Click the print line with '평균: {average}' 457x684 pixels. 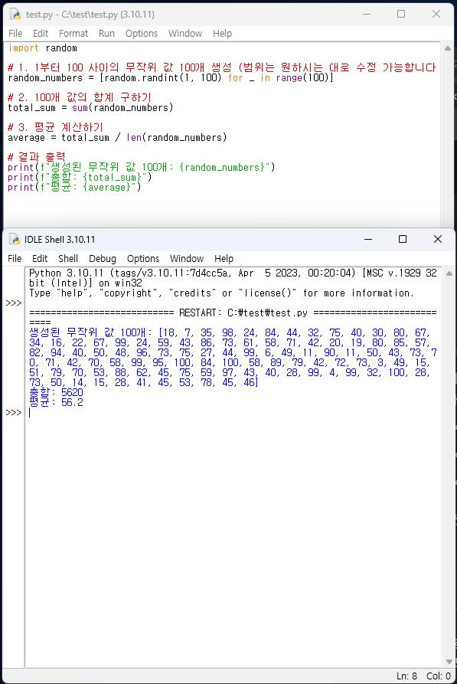point(74,187)
